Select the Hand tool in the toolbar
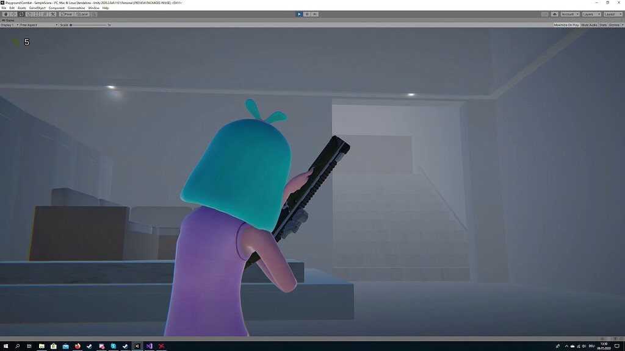This screenshot has width=625, height=351. [6, 14]
